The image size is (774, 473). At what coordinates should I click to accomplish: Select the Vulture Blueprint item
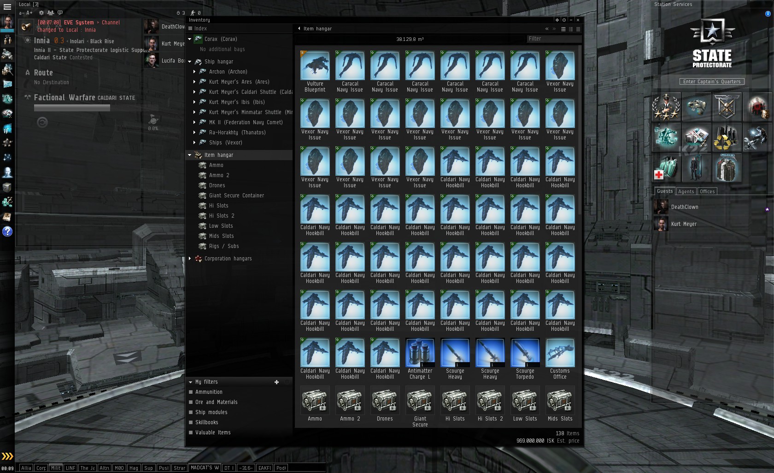click(315, 71)
